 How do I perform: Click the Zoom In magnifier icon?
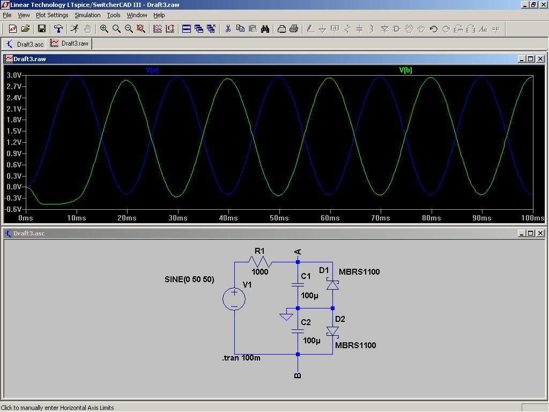click(104, 29)
